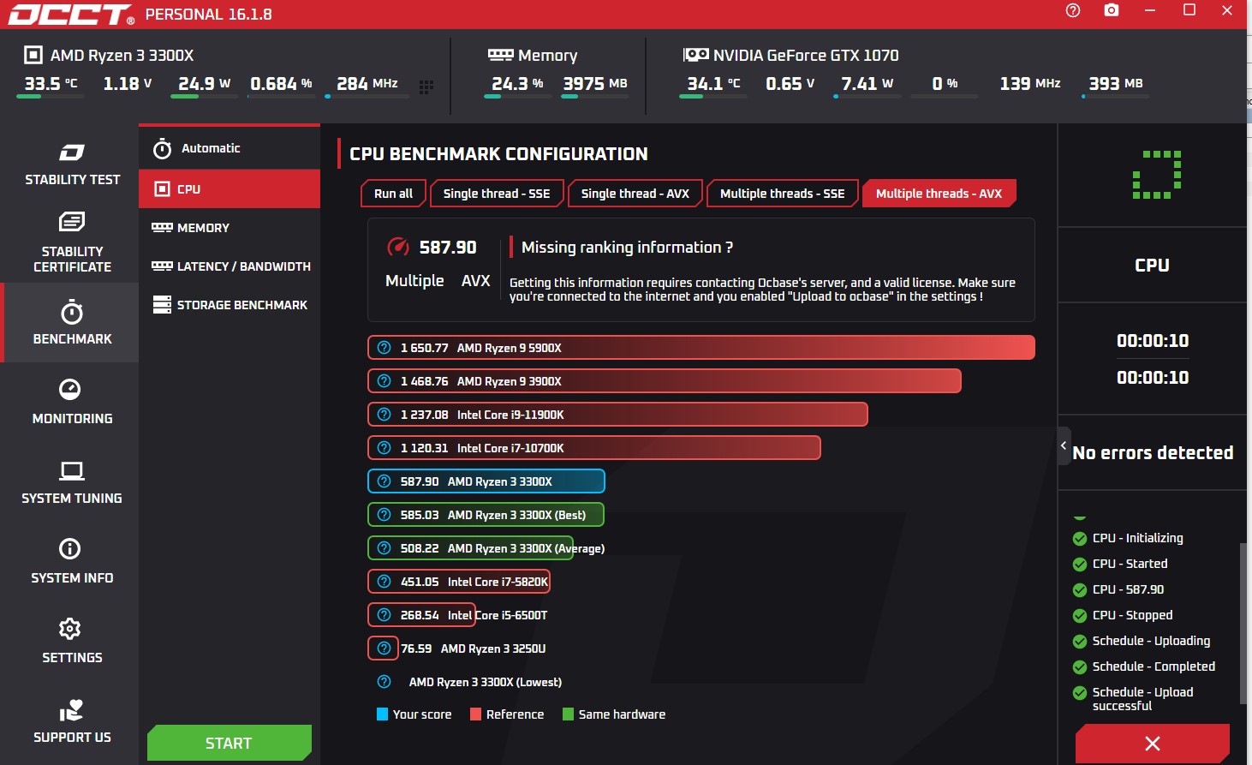Click help icon for Ryzen 3 3300X (Lowest)
Viewport: 1252px width, 765px height.
click(x=385, y=682)
